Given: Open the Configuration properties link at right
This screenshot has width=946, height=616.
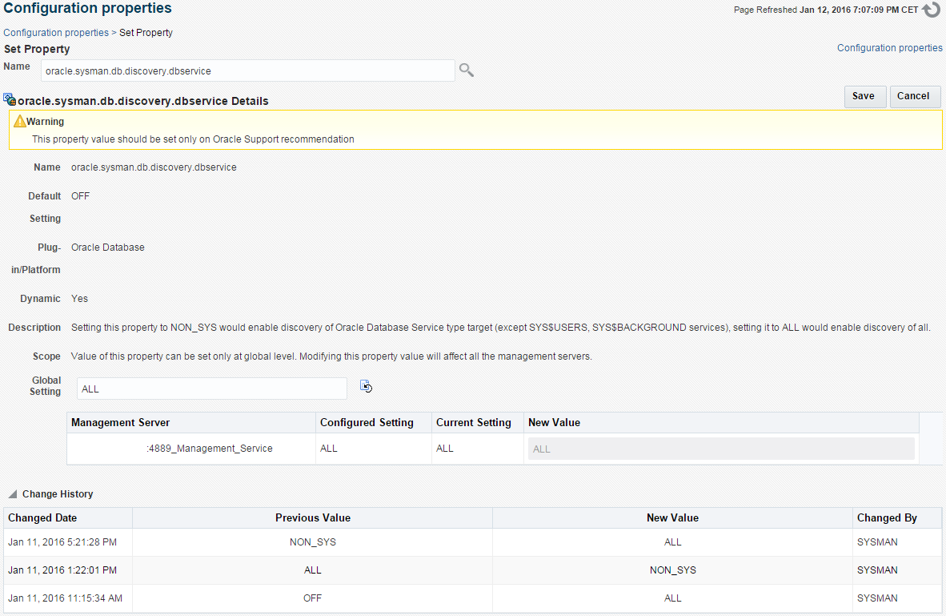Looking at the screenshot, I should (x=890, y=48).
